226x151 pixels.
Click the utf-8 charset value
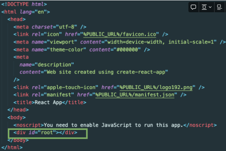(66, 27)
